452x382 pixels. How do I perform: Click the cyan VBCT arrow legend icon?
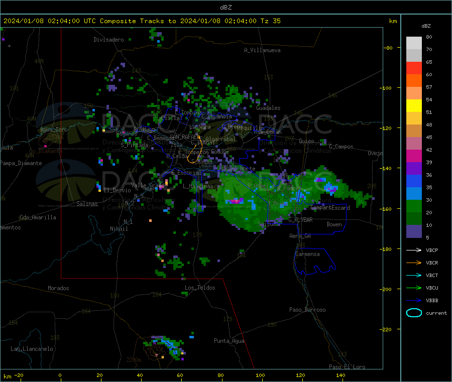coord(414,276)
